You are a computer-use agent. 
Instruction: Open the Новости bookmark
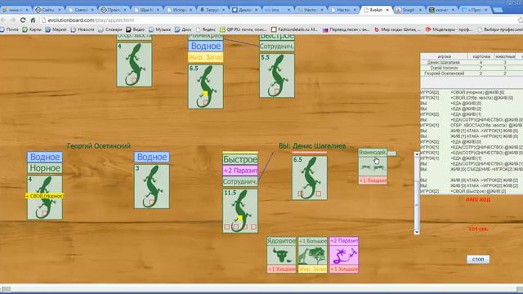(83, 29)
